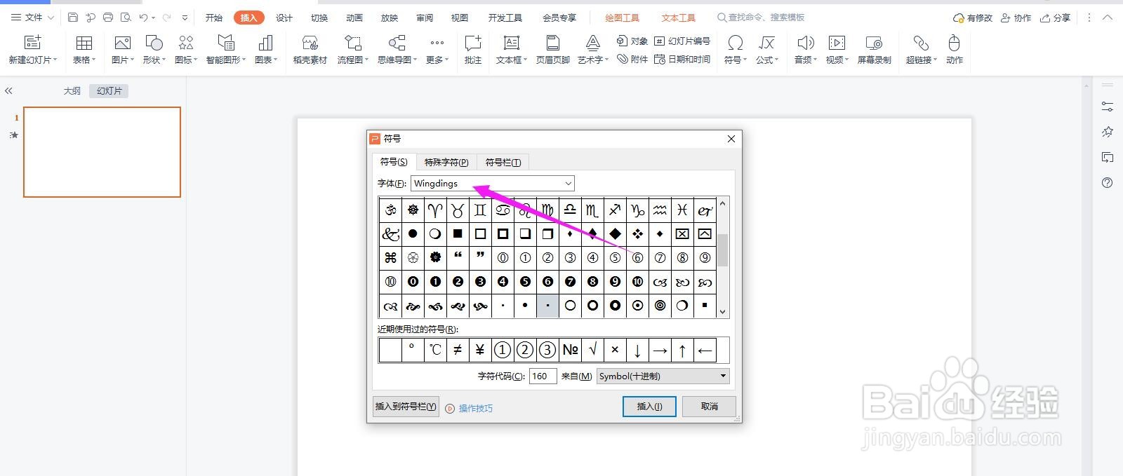Click the 分享 share button

point(1056,18)
